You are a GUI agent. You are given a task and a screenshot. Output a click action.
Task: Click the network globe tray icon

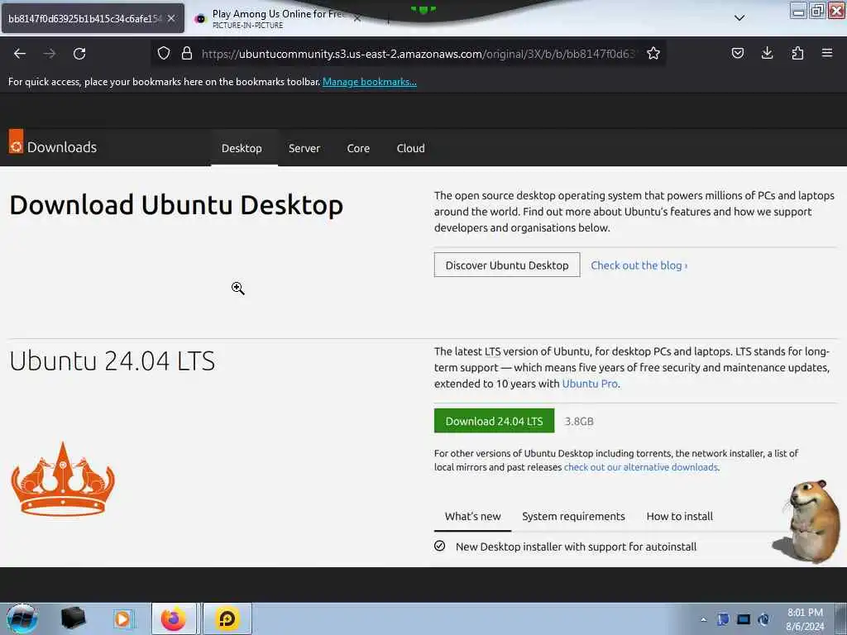[x=763, y=619]
